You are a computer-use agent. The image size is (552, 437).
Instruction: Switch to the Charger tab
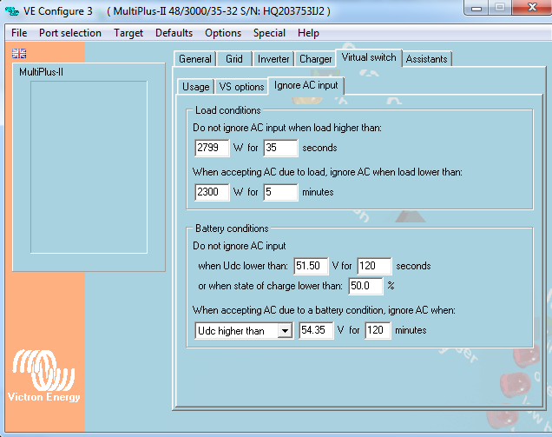coord(315,59)
